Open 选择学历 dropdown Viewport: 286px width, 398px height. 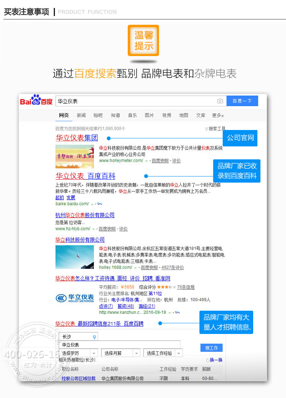pyautogui.click(x=78, y=353)
